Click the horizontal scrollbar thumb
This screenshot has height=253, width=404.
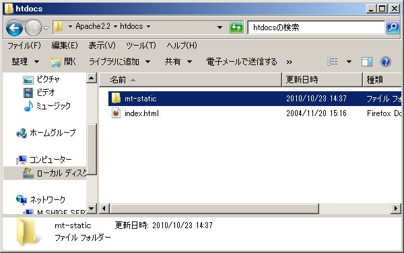point(214,208)
